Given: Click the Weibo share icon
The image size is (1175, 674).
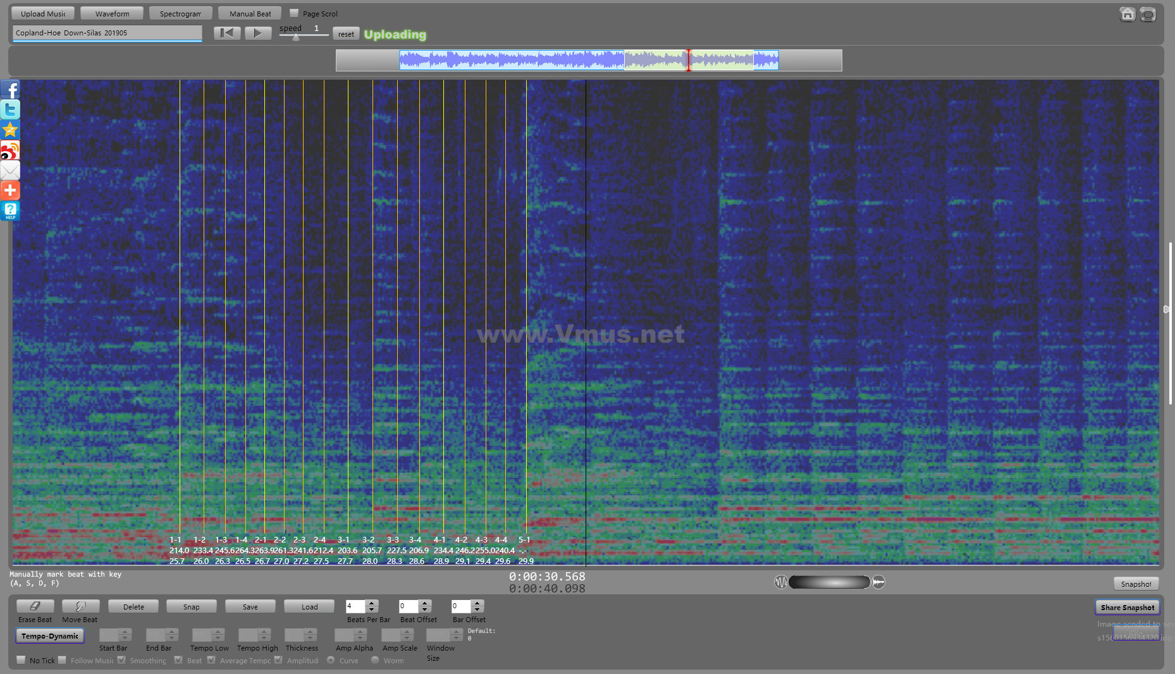Looking at the screenshot, I should pos(10,150).
